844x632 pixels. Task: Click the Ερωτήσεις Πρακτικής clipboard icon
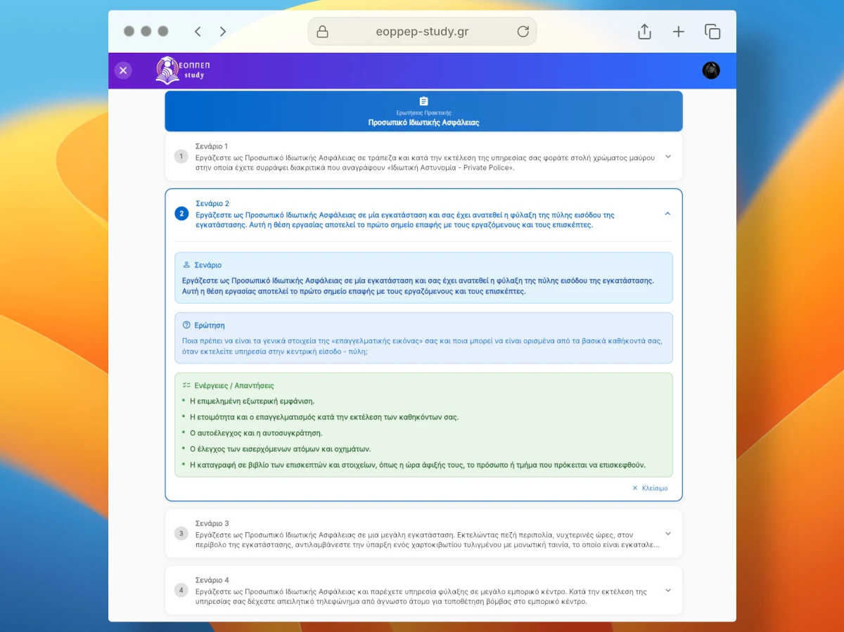423,101
